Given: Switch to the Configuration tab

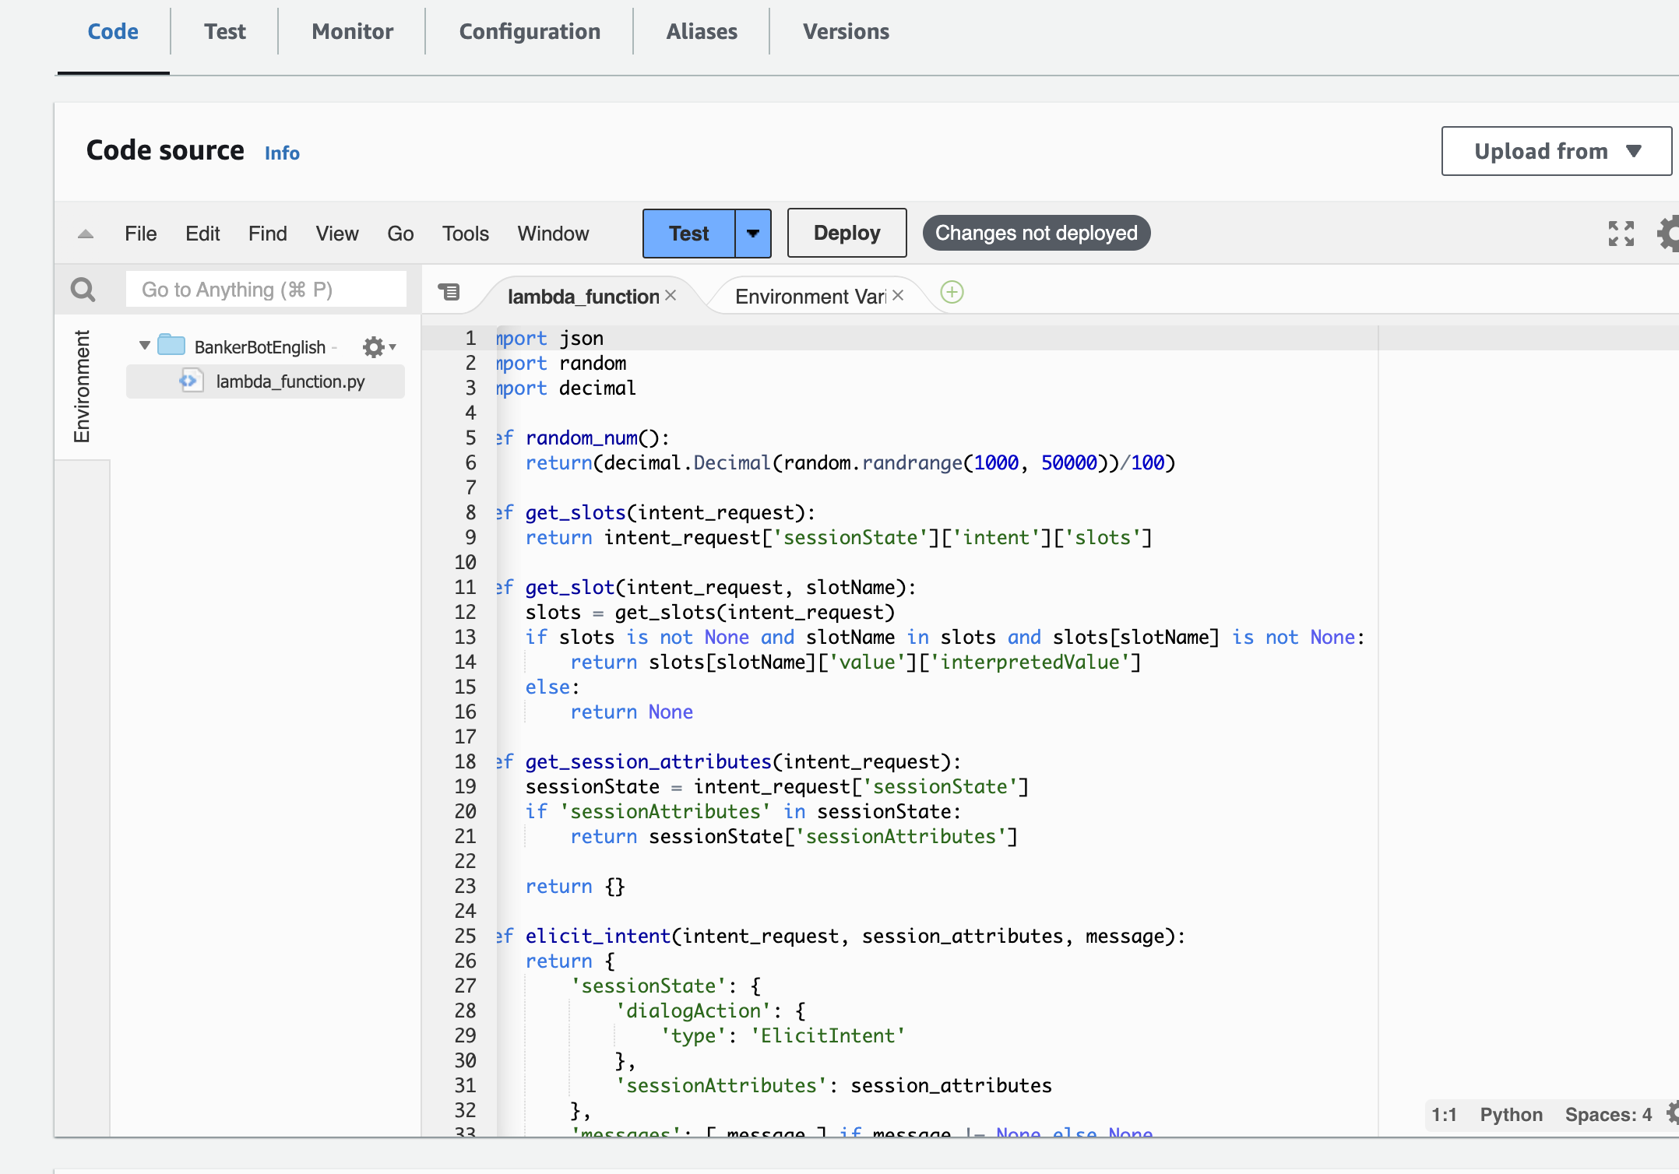Looking at the screenshot, I should [530, 31].
